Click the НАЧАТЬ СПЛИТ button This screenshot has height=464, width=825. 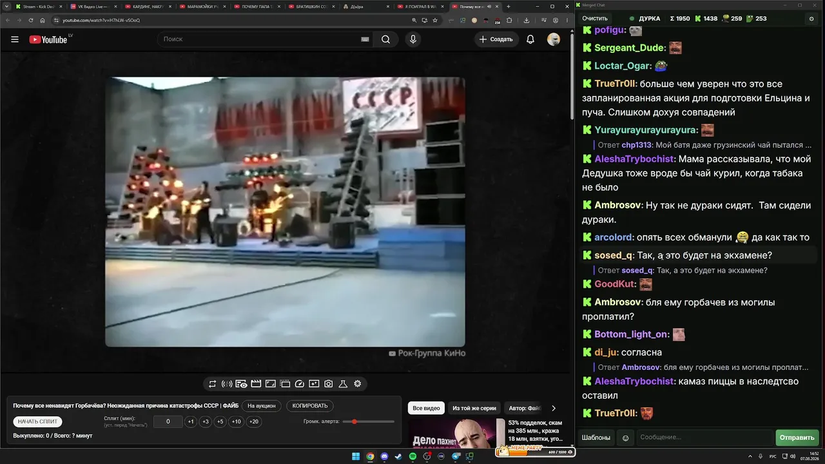point(37,421)
